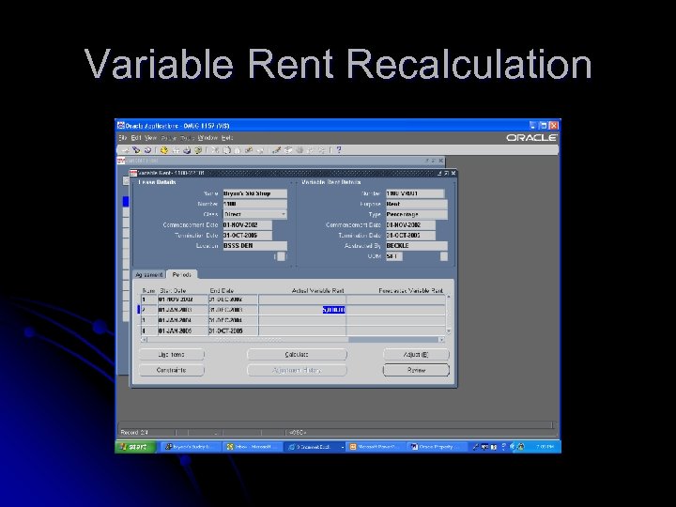Viewport: 676px width, 507px height.
Task: Click periods table scroll down arrow
Action: coord(449,331)
